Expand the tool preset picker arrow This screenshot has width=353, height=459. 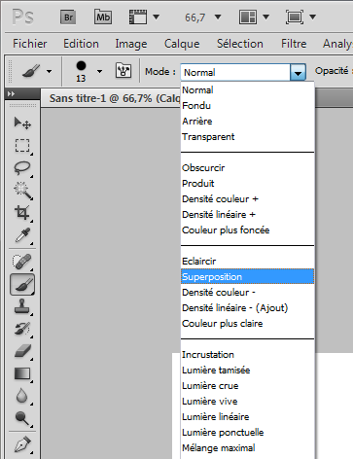point(49,71)
